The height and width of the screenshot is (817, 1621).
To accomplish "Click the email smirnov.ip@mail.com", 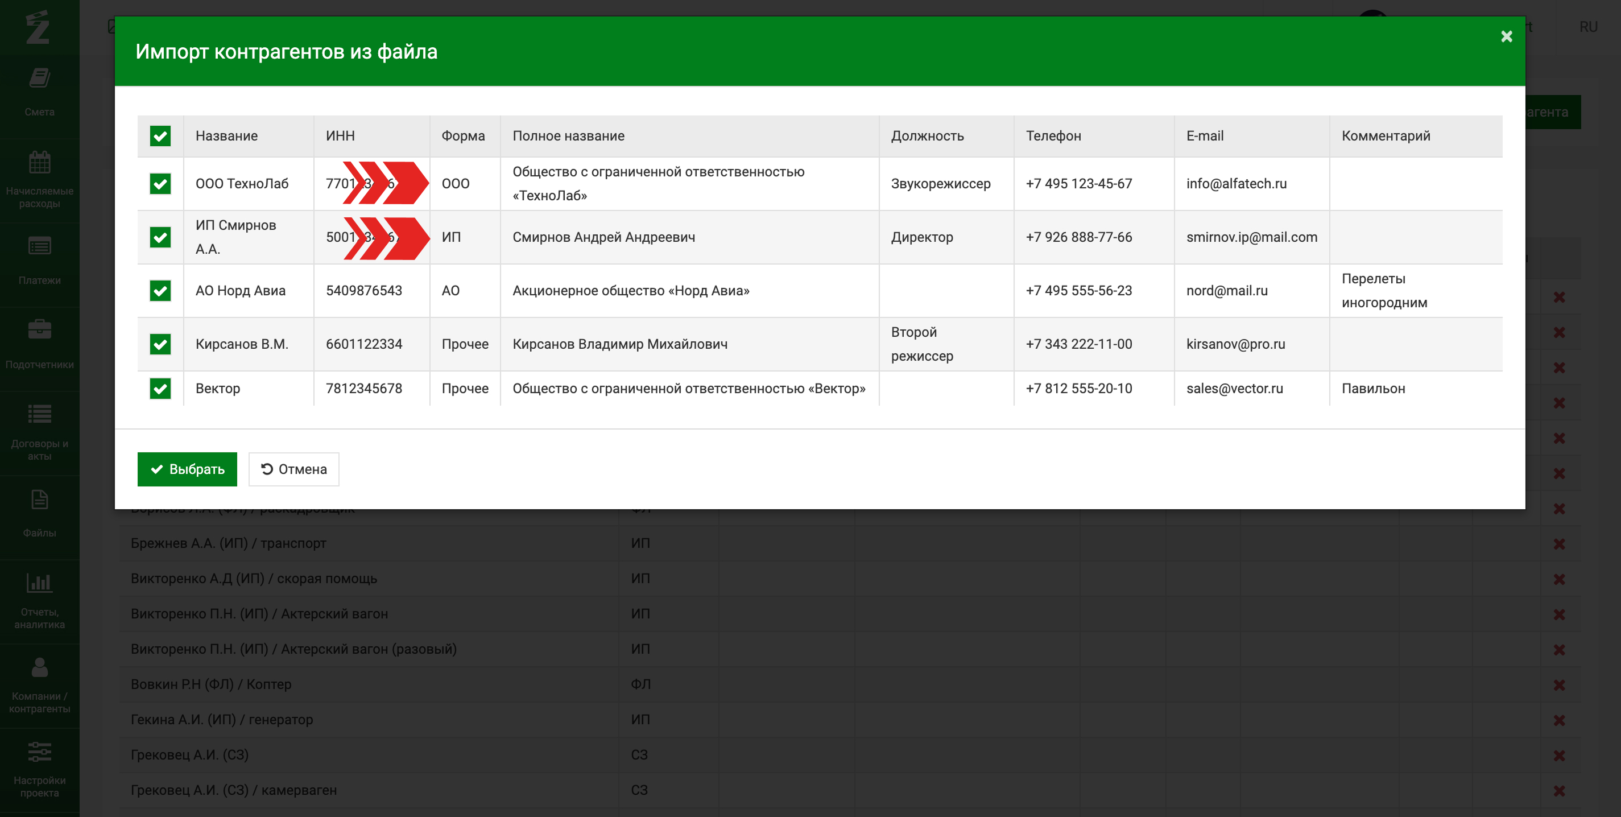I will pyautogui.click(x=1252, y=237).
